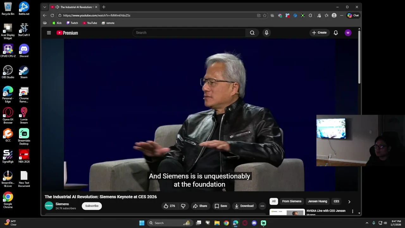405x228 pixels.
Task: Open File Explorer from the taskbar
Action: [x=217, y=223]
